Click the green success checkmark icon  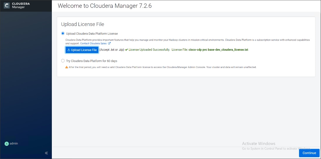(x=127, y=50)
